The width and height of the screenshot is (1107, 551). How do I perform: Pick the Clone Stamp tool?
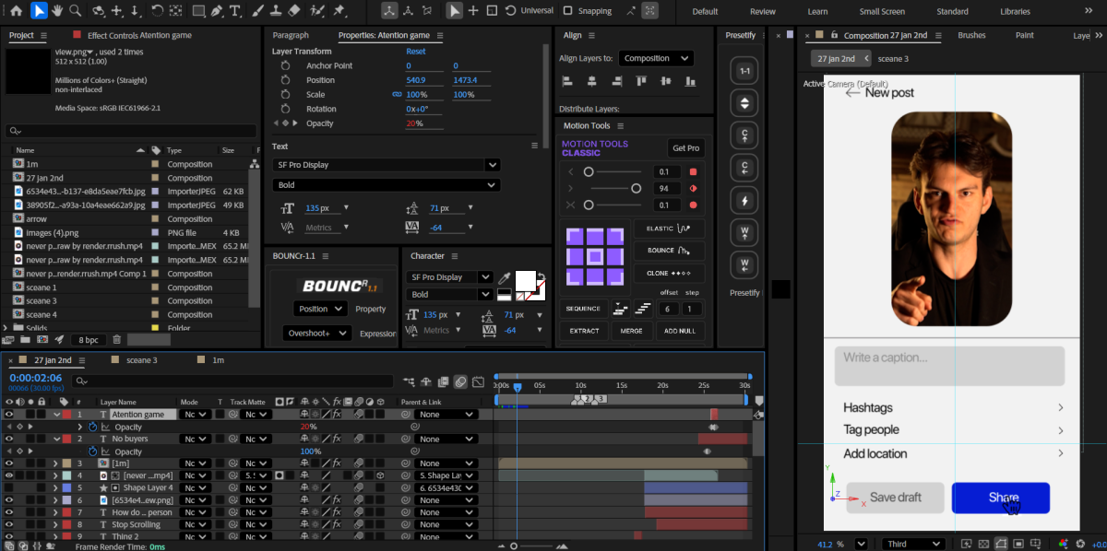(274, 11)
